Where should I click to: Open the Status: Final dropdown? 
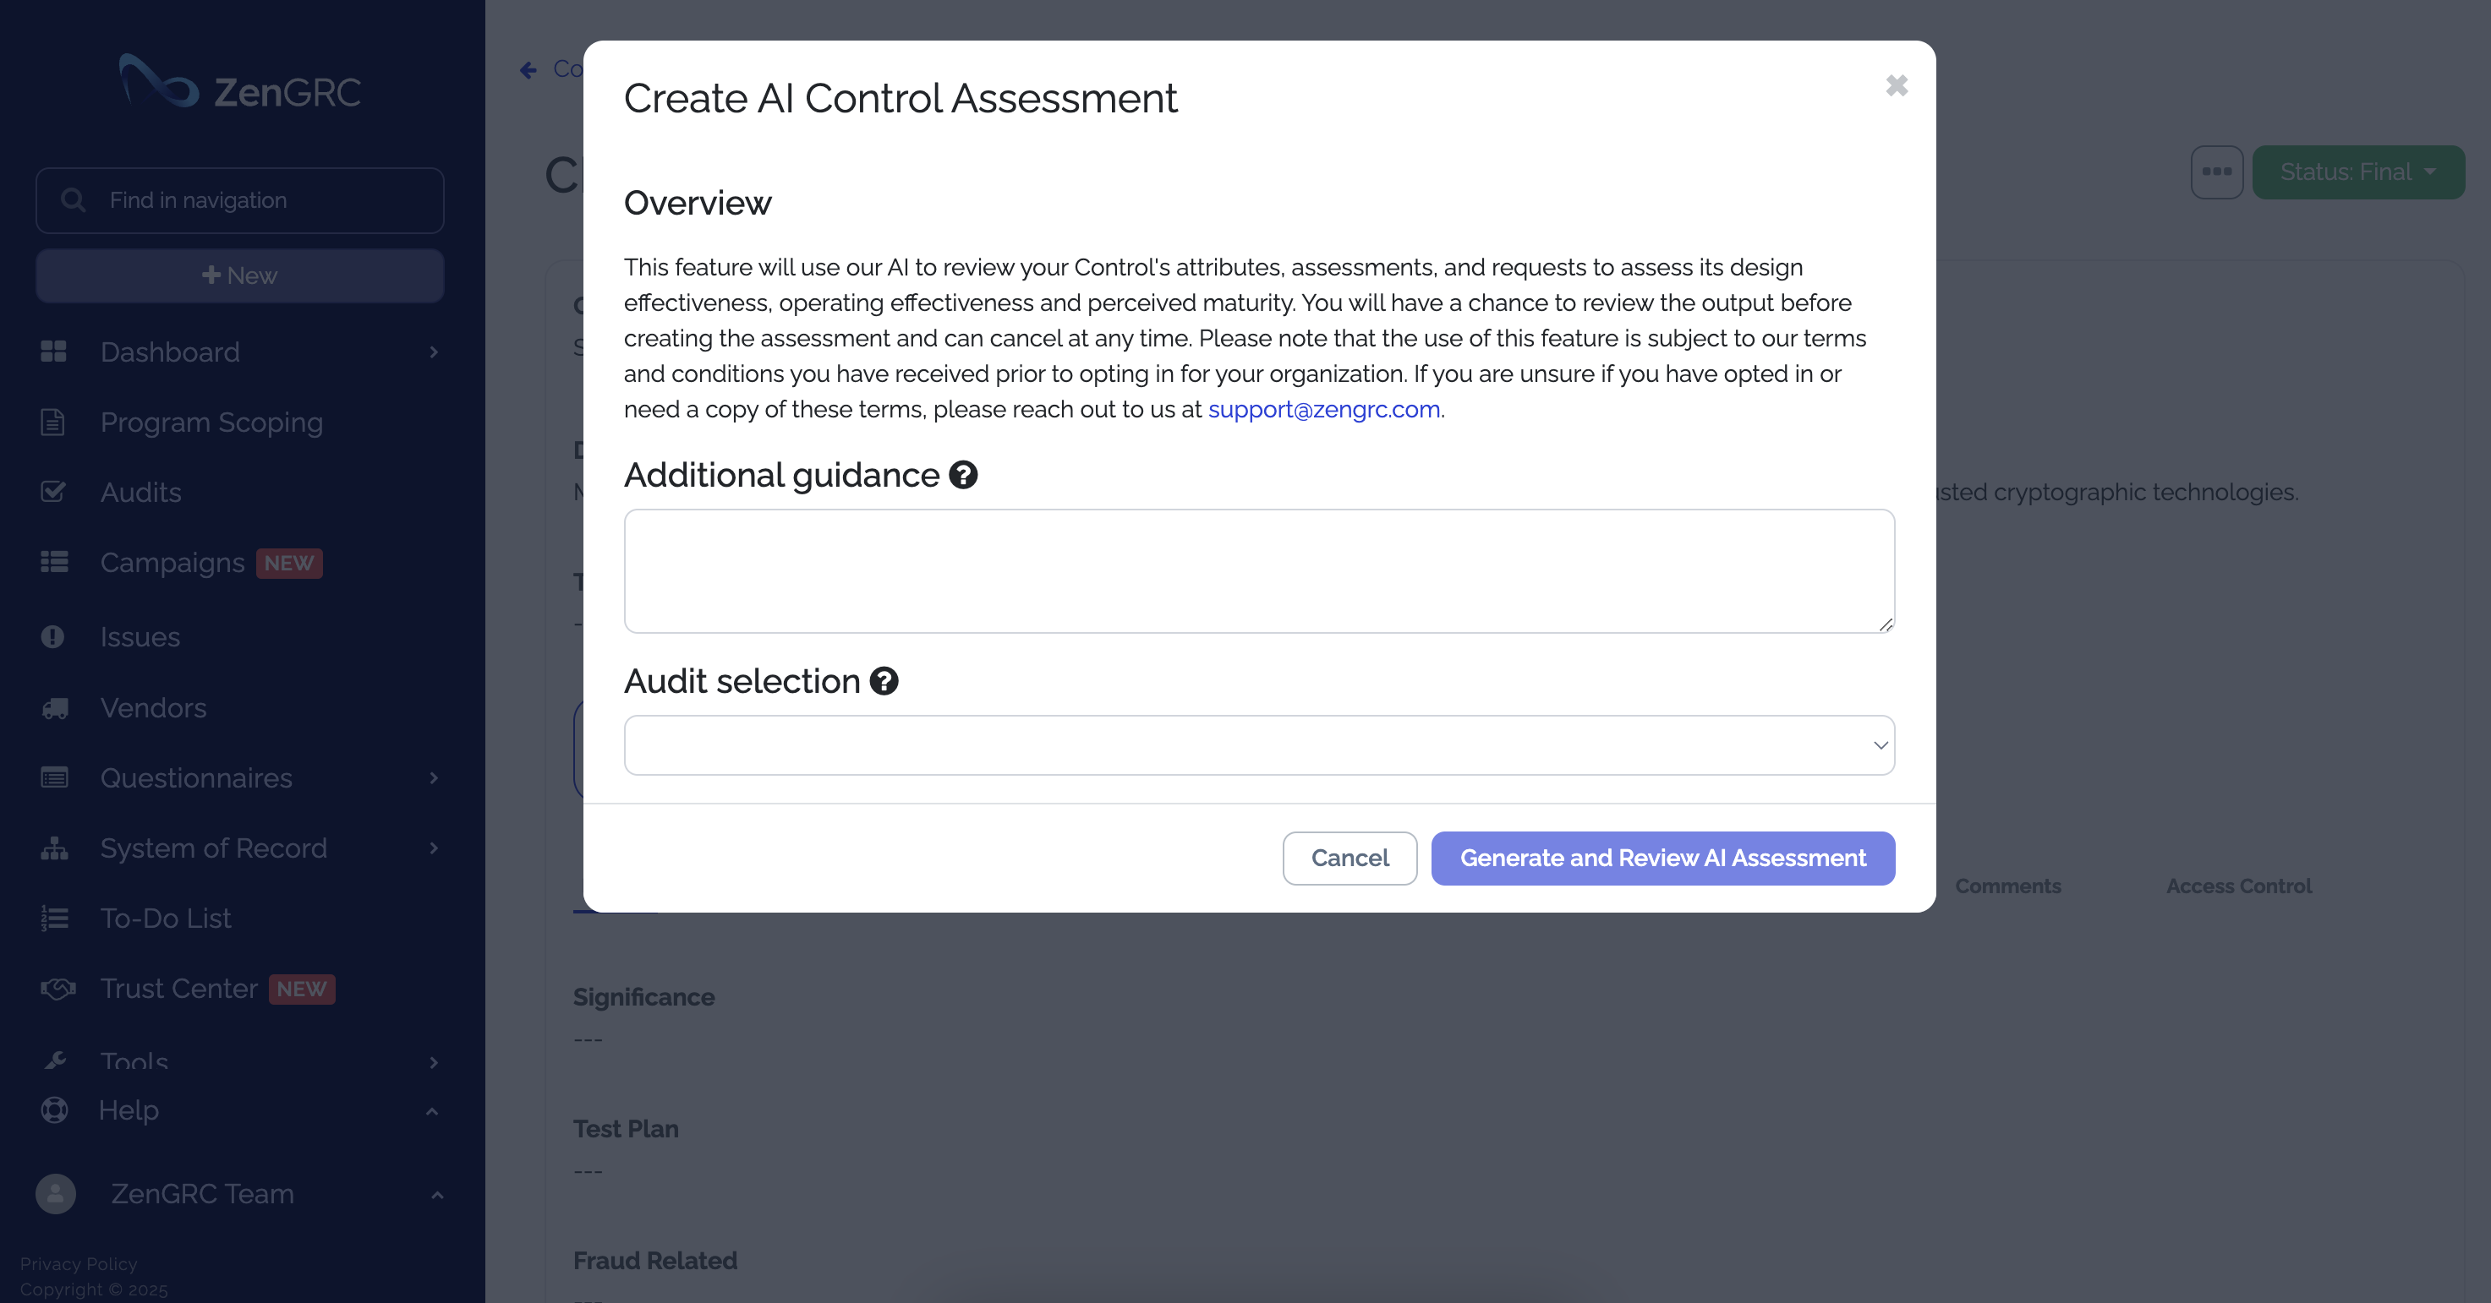point(2357,172)
